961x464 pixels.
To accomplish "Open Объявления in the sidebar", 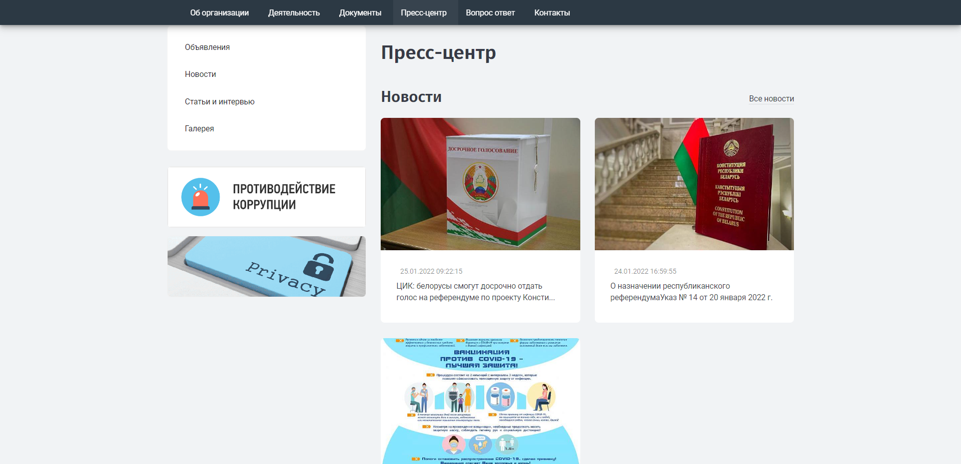I will pyautogui.click(x=207, y=47).
